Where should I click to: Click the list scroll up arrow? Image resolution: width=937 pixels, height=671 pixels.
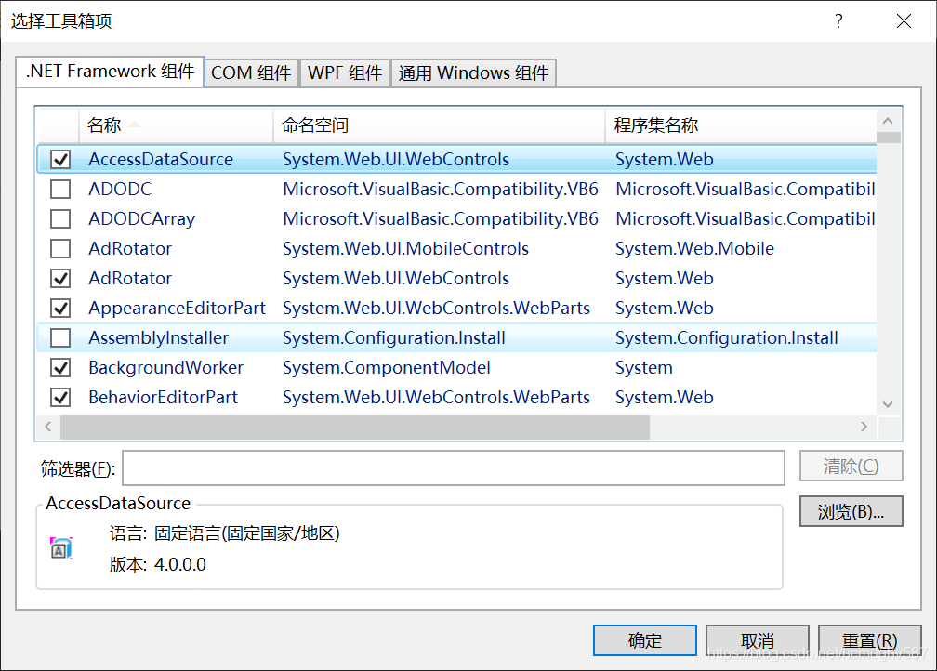888,122
